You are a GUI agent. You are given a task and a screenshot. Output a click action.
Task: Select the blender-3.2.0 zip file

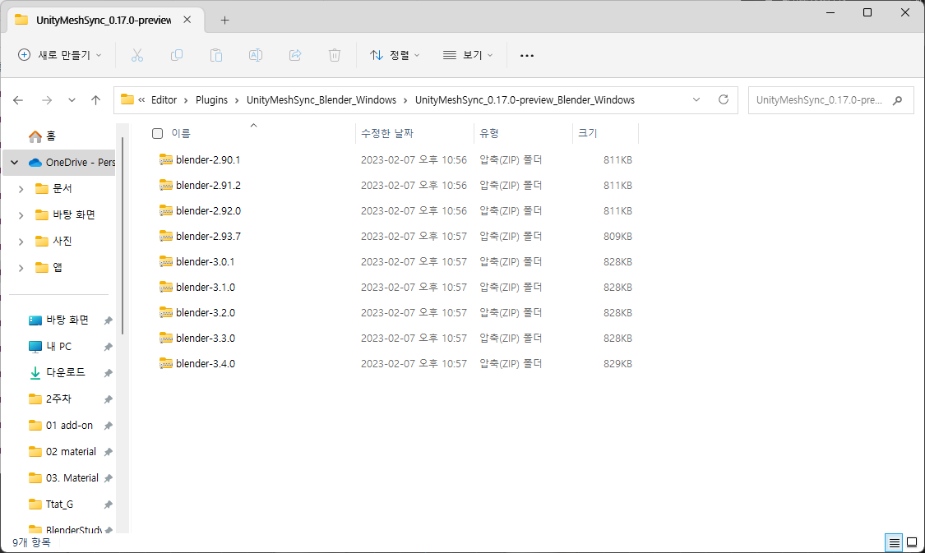click(x=206, y=312)
